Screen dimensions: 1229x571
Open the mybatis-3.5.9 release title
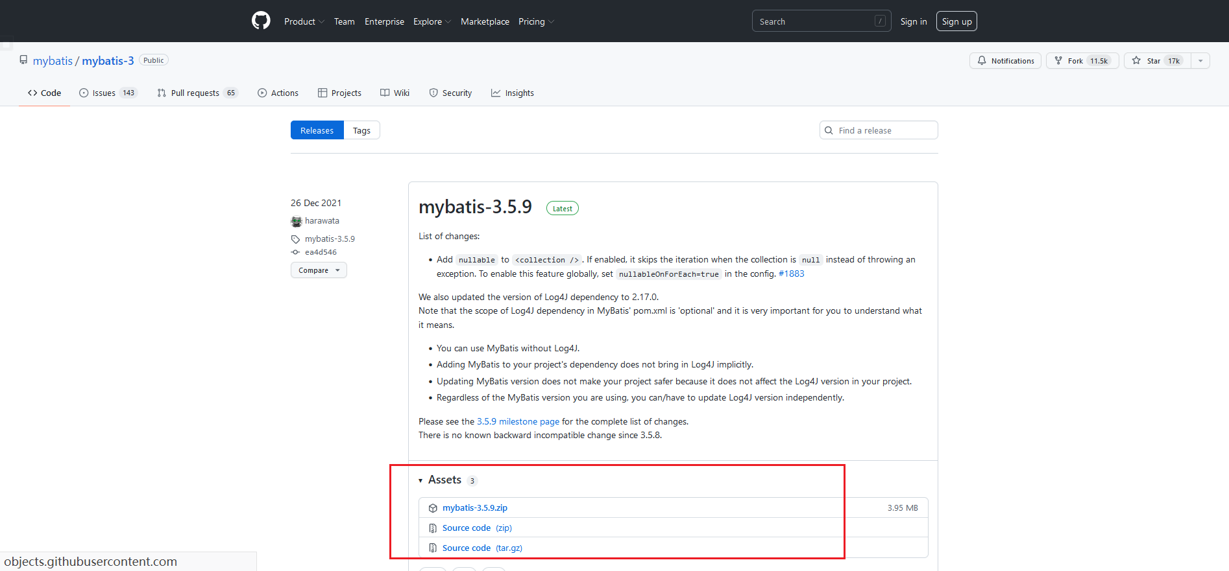475,207
